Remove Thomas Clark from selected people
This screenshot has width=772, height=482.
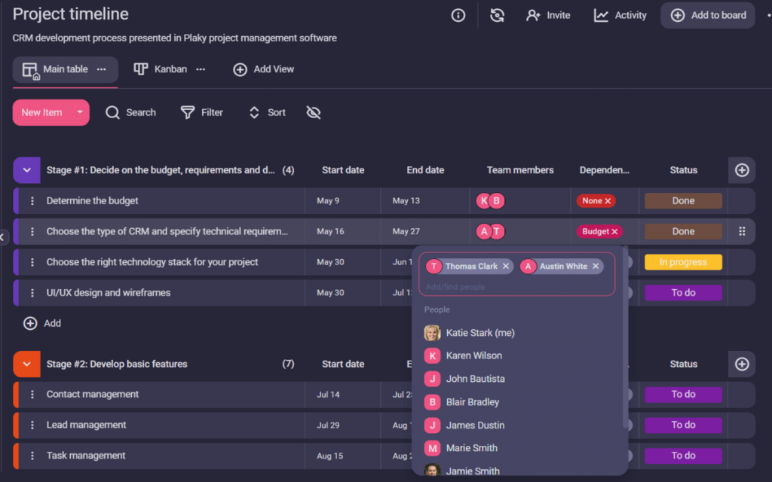coord(506,266)
